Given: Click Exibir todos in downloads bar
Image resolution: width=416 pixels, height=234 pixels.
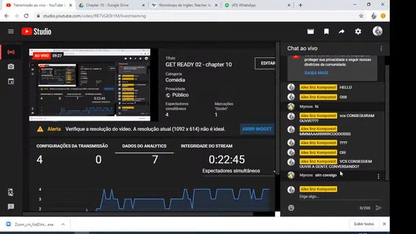Looking at the screenshot, I should coord(364,224).
